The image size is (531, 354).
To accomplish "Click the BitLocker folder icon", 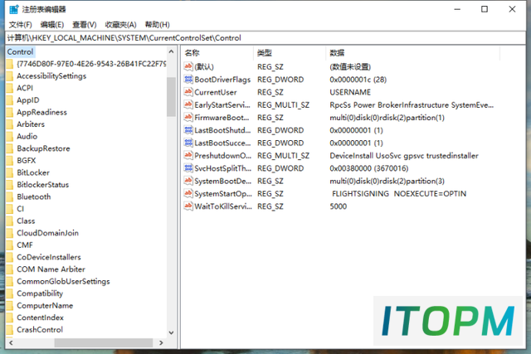I will point(10,172).
